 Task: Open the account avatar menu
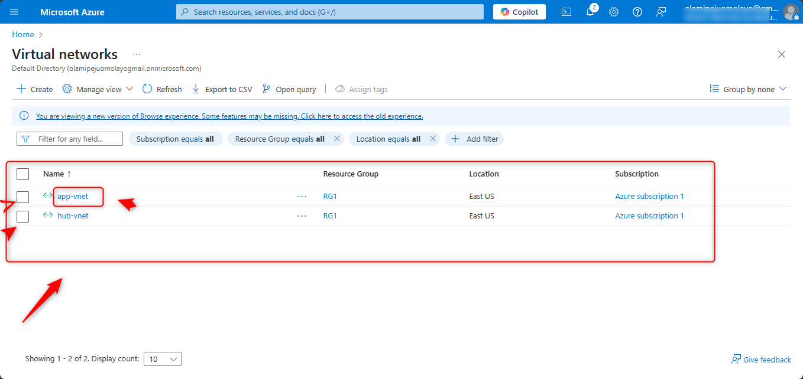coord(791,12)
